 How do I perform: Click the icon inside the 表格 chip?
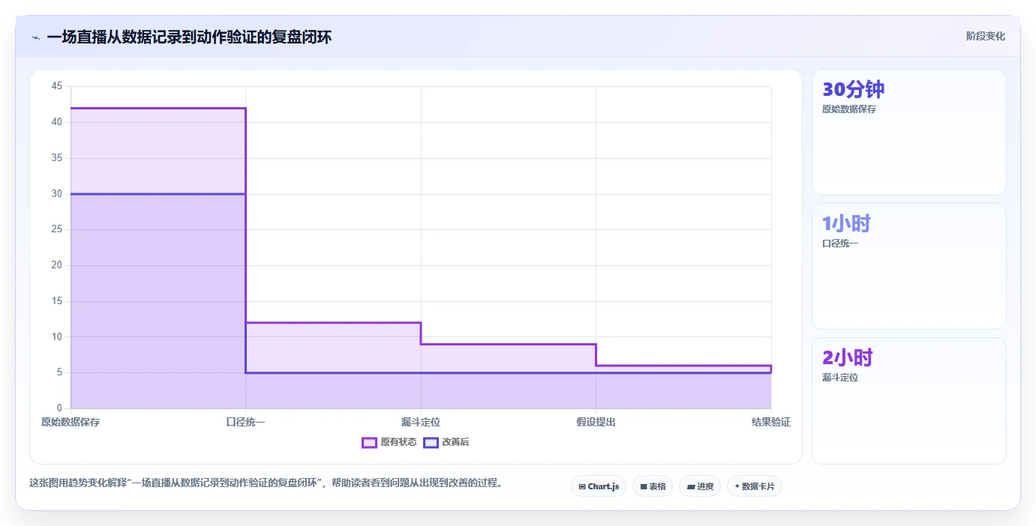click(x=644, y=487)
